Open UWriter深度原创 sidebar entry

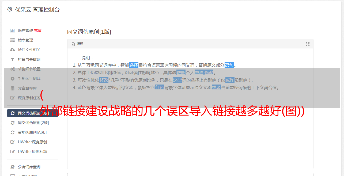point(32,142)
